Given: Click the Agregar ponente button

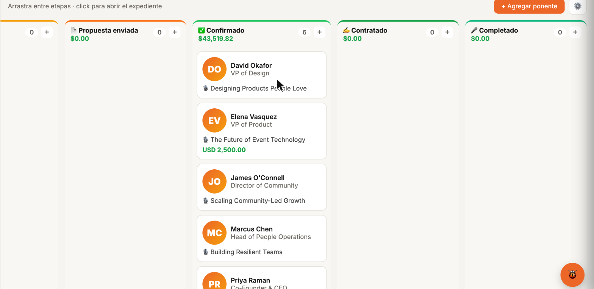Looking at the screenshot, I should 529,6.
